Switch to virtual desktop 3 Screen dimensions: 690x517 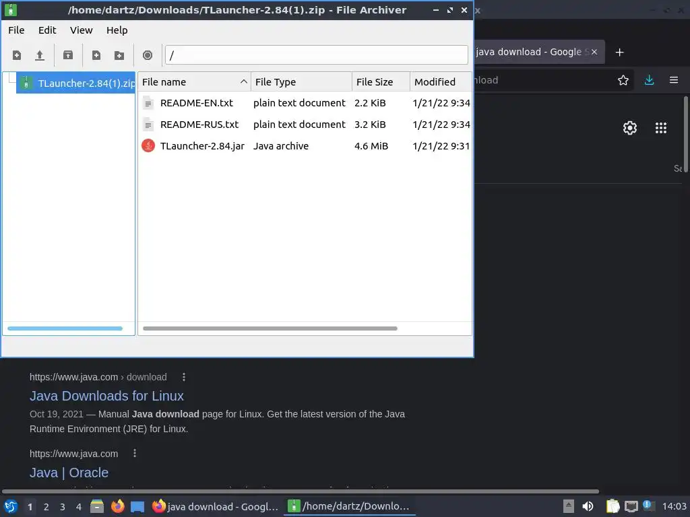62,507
